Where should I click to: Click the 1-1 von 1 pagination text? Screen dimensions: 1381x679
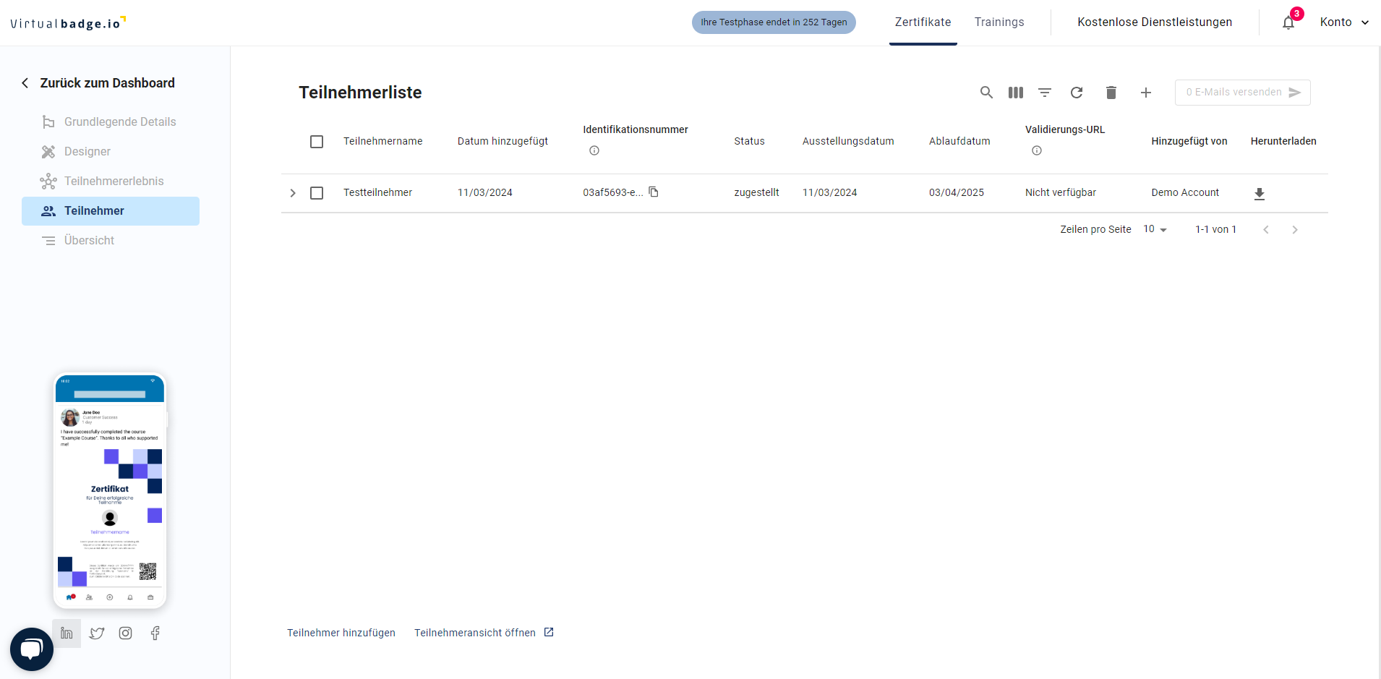[1215, 230]
